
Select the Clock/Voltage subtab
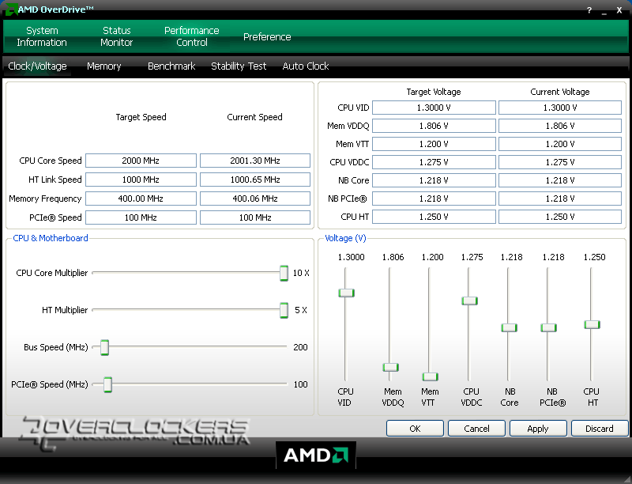point(37,66)
